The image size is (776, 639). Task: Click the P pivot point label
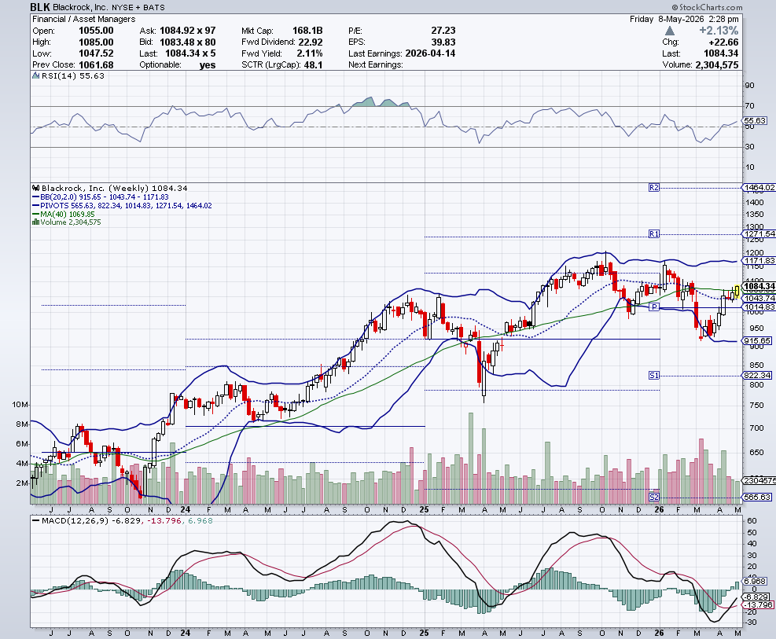click(654, 307)
